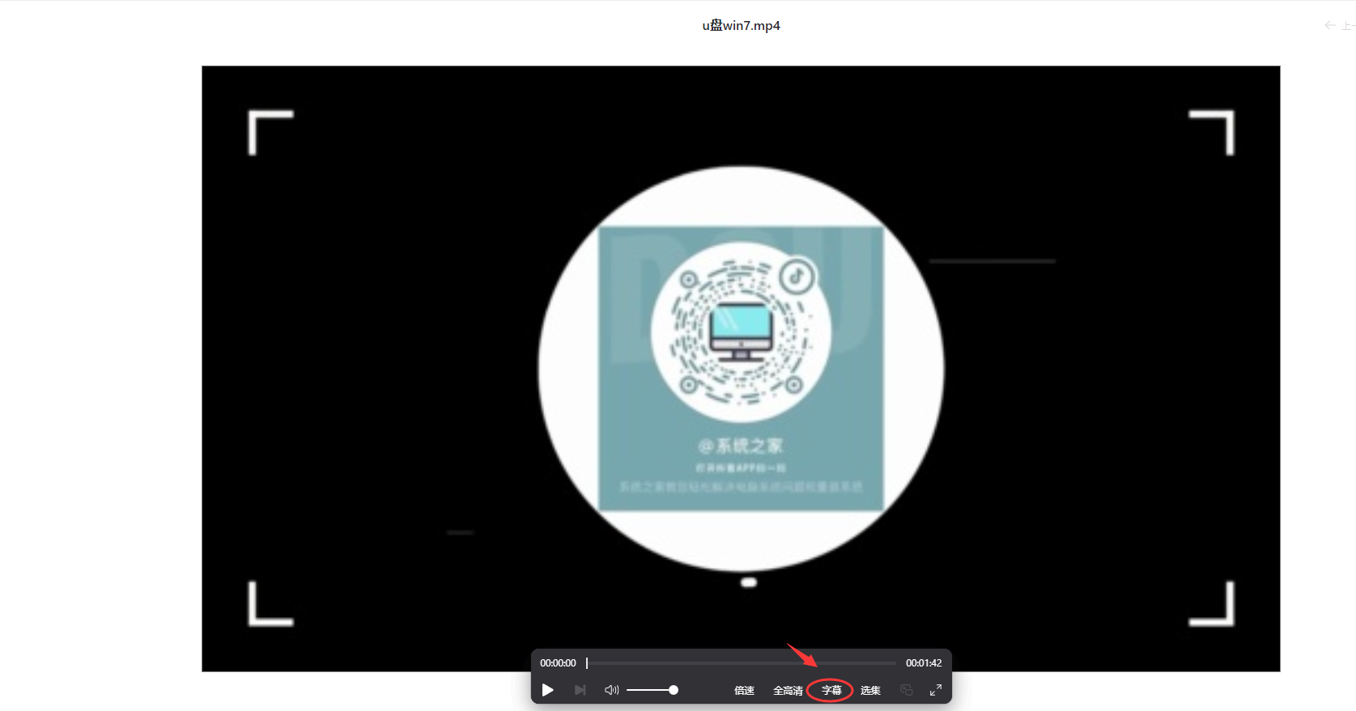Screen dimensions: 1356x711
Task: Mute the speaker volume icon
Action: coord(611,690)
